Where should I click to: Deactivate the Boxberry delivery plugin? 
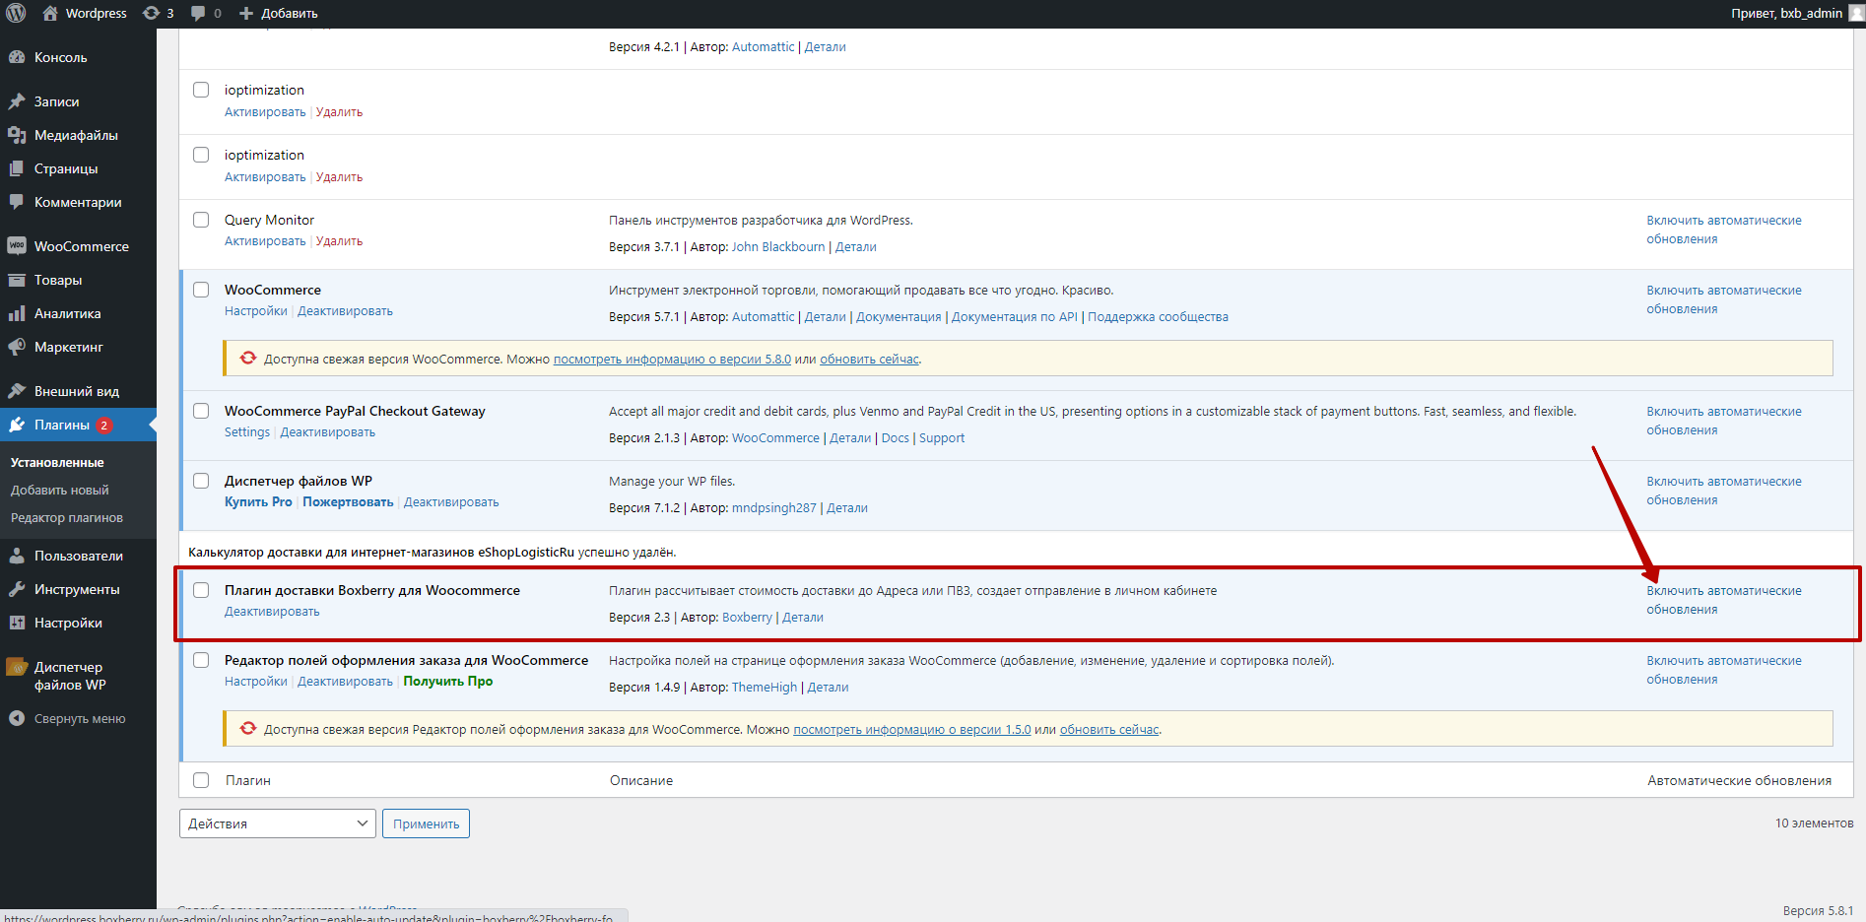coord(272,612)
